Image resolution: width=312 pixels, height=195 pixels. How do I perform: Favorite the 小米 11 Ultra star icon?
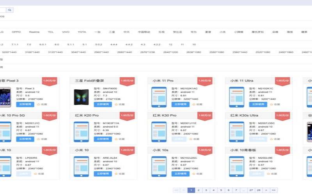[271, 104]
